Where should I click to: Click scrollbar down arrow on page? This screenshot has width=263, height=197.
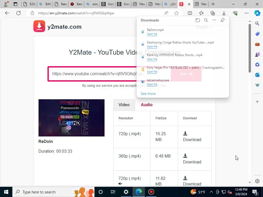coord(250,182)
